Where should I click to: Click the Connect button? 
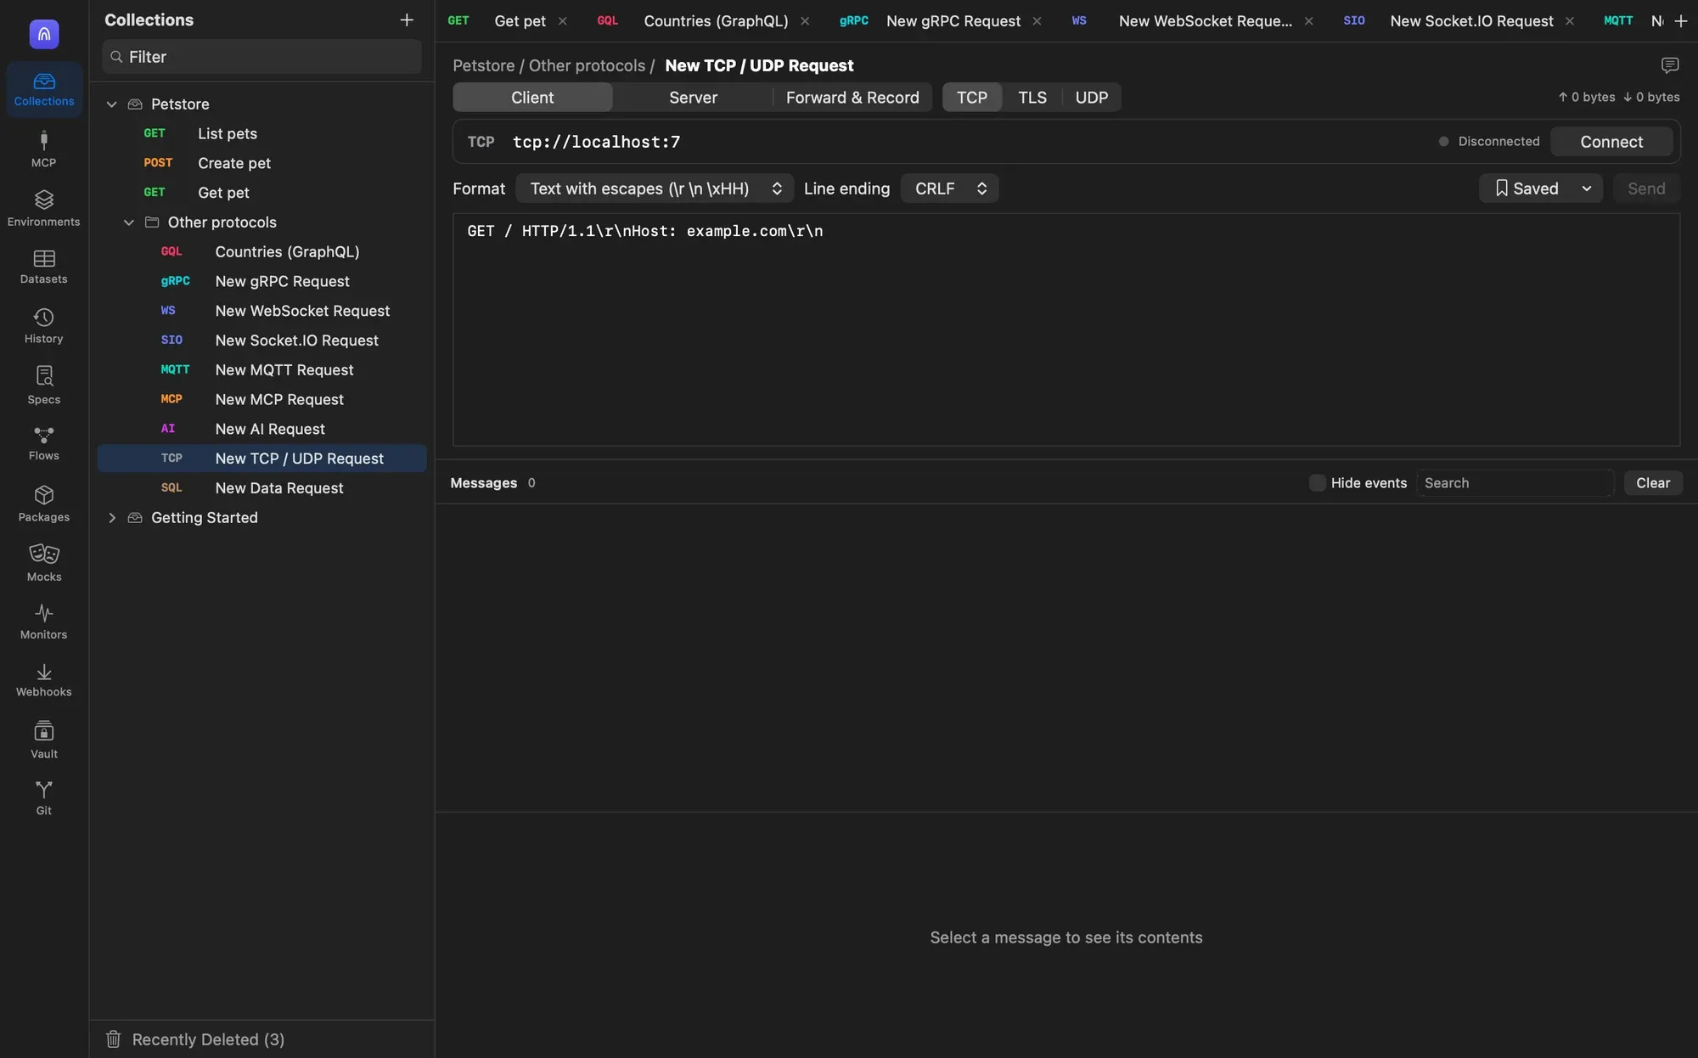[x=1611, y=142]
